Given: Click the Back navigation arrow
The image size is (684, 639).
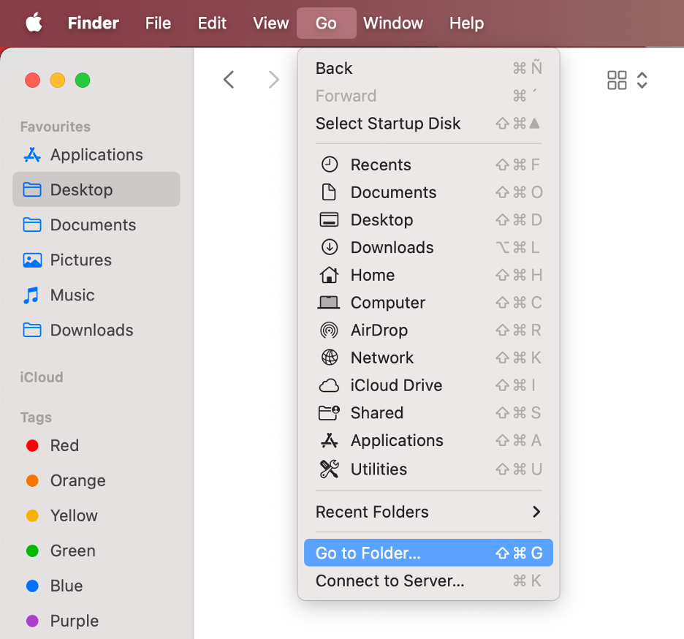Looking at the screenshot, I should tap(228, 80).
